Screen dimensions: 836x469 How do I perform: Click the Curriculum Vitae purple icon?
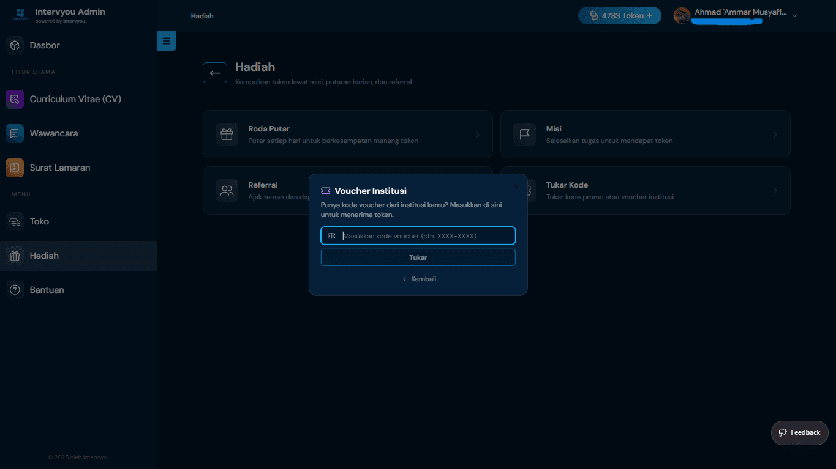pos(15,99)
